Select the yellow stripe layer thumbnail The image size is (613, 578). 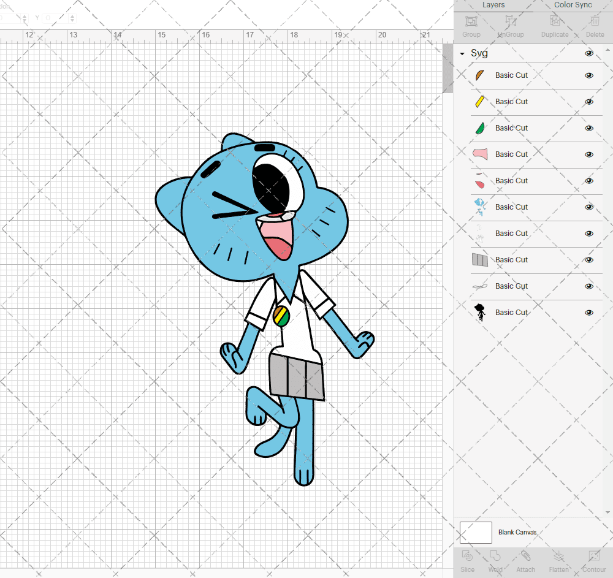point(480,102)
